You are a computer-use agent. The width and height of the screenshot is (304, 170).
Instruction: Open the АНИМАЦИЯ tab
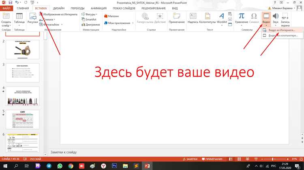pyautogui.click(x=98, y=8)
